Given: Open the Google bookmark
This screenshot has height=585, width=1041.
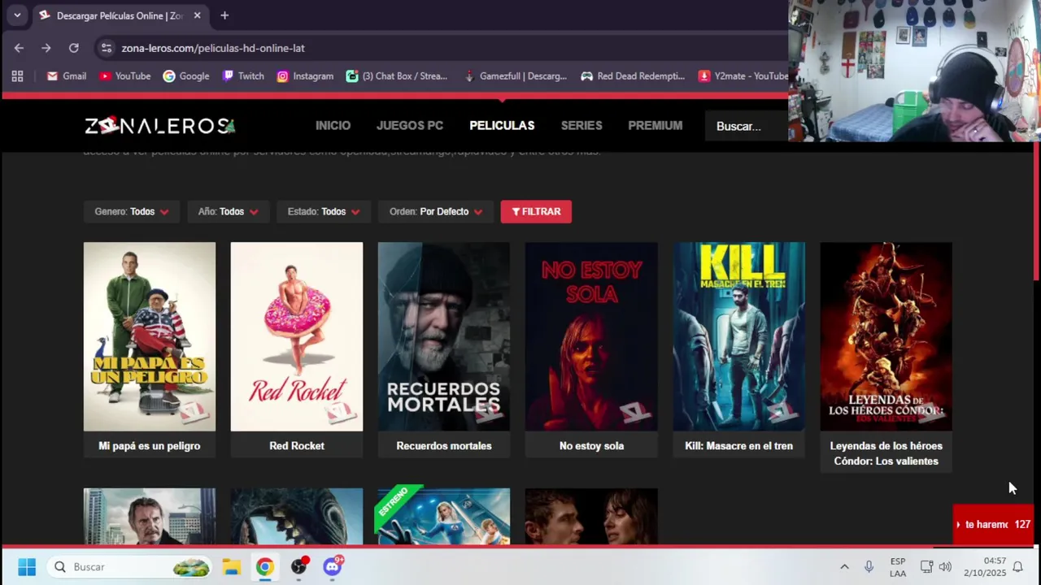Looking at the screenshot, I should coord(185,76).
